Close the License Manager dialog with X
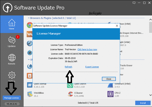The height and width of the screenshot is (107, 152). (x=117, y=26)
